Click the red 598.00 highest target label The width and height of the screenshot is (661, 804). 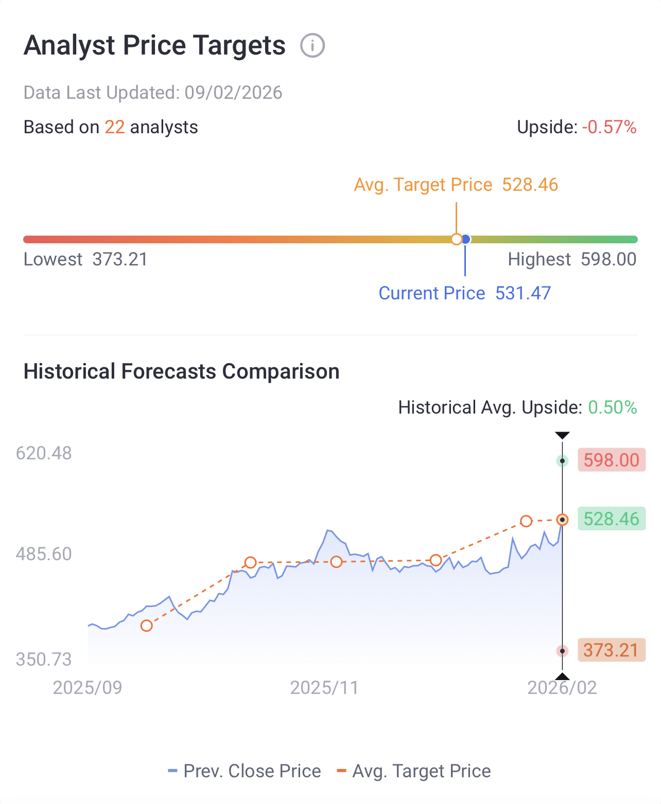coord(611,460)
